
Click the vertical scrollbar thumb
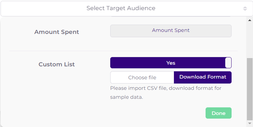(x=250, y=88)
